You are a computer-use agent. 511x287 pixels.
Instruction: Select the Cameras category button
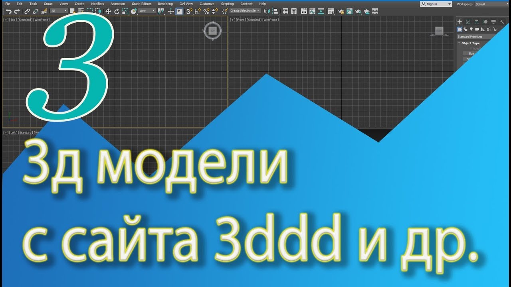(x=477, y=29)
